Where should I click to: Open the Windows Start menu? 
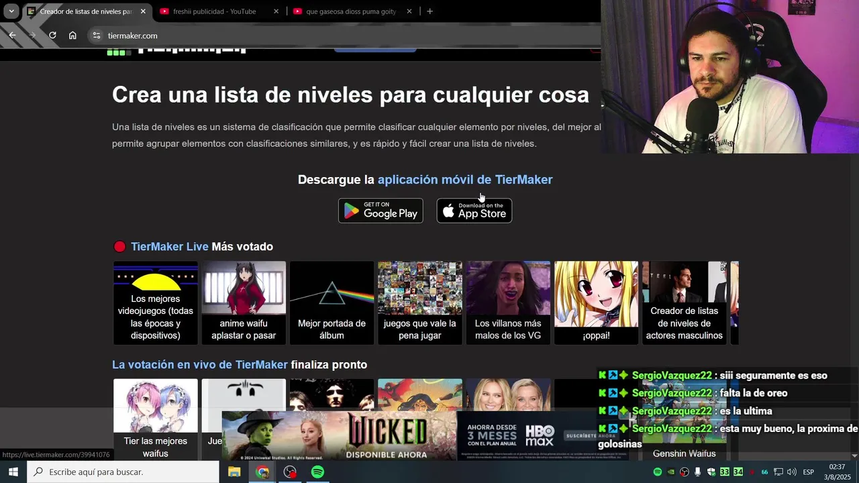click(x=13, y=472)
